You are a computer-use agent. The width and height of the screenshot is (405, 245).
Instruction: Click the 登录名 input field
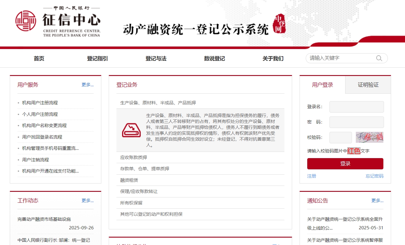[356, 107]
